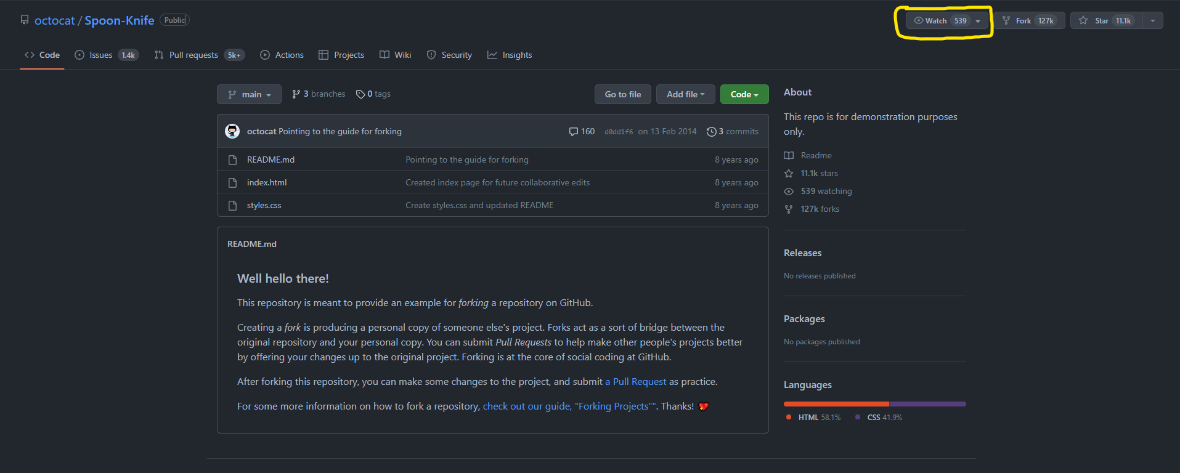
Task: Click the star icon in About section
Action: click(x=789, y=173)
